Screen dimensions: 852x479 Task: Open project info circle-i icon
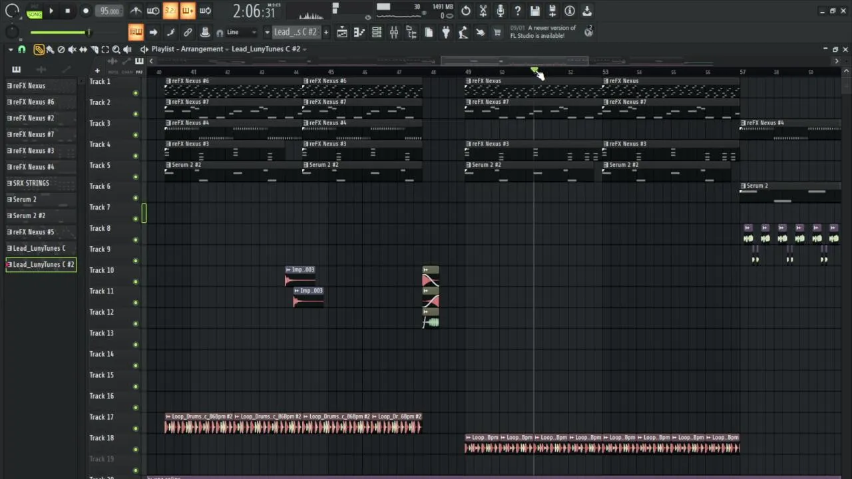[570, 11]
